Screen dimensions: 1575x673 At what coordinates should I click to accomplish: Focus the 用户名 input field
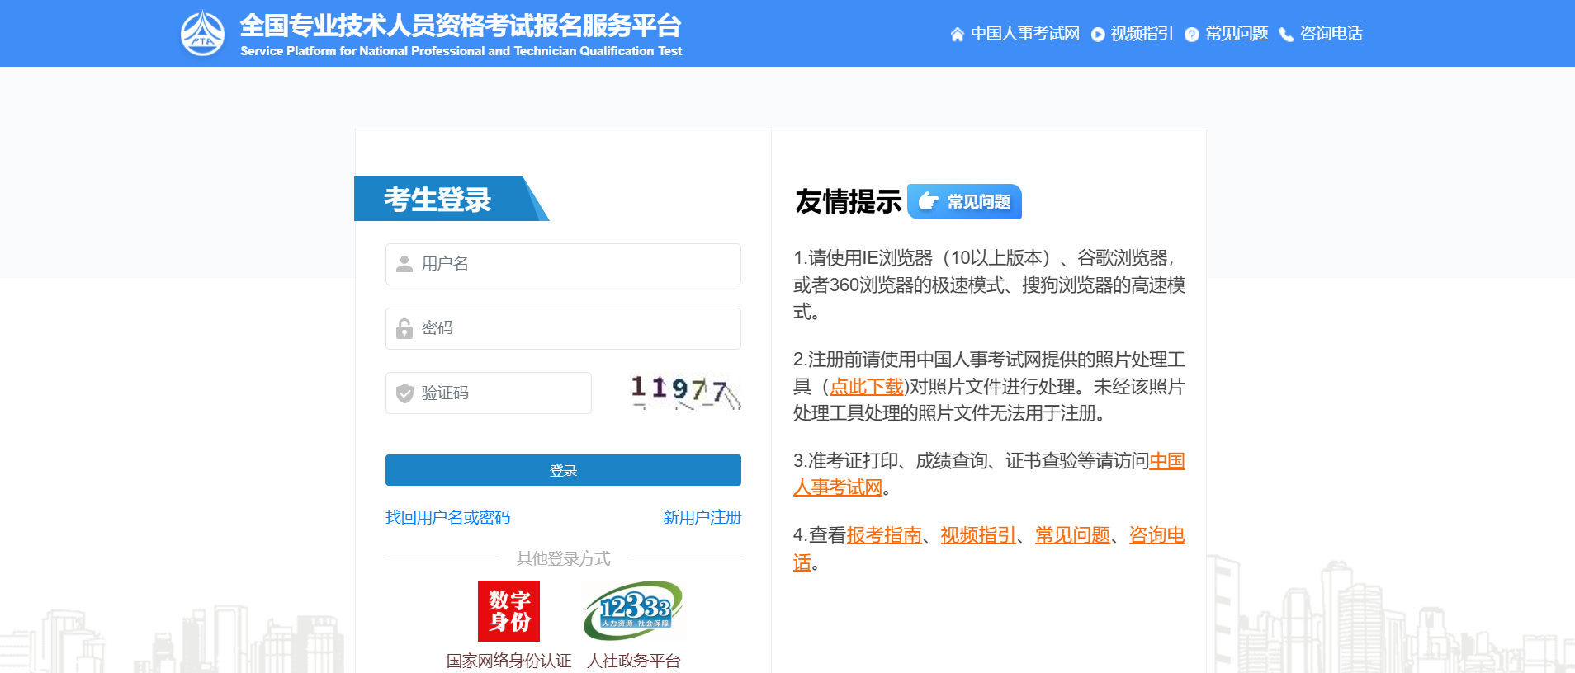(x=578, y=264)
